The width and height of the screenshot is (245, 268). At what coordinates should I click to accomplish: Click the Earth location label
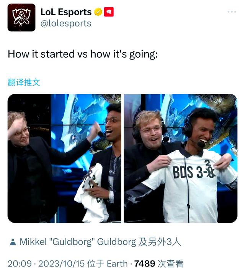(117, 263)
